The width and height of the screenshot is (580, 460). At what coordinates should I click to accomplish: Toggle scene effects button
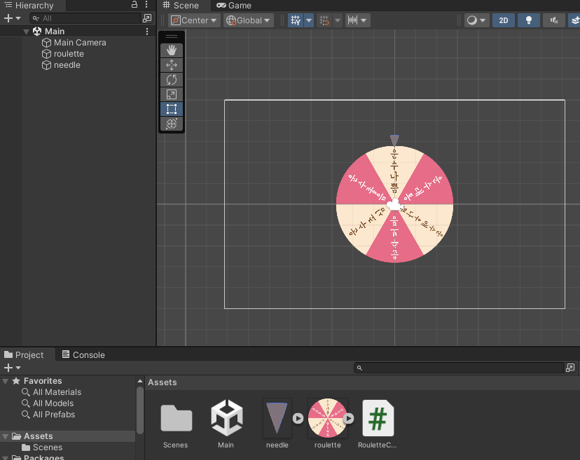(x=574, y=20)
